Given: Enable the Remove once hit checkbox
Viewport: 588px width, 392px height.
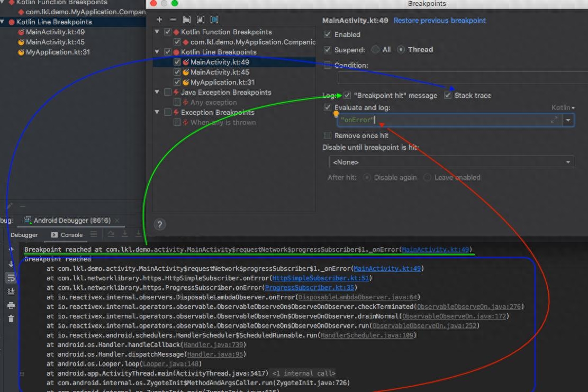Looking at the screenshot, I should 328,135.
